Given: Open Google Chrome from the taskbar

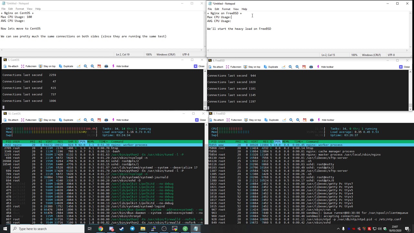Looking at the screenshot, I should [101, 229].
